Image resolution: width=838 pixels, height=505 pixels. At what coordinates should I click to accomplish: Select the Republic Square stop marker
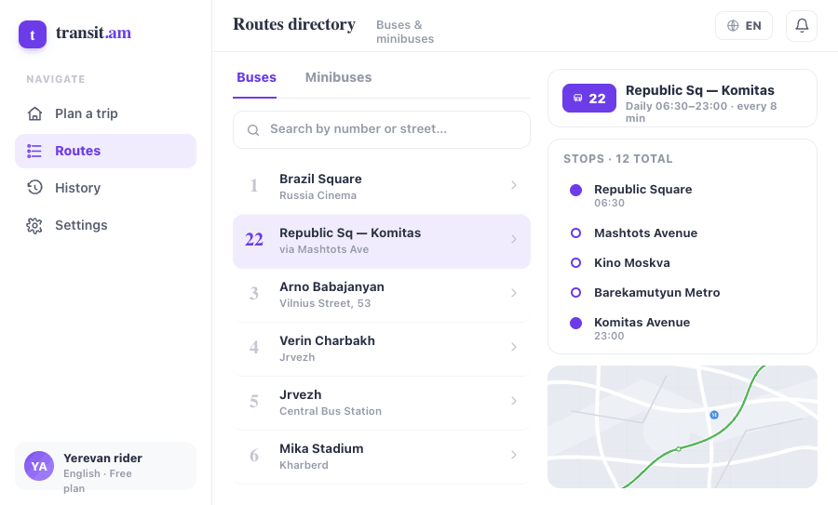click(x=575, y=190)
